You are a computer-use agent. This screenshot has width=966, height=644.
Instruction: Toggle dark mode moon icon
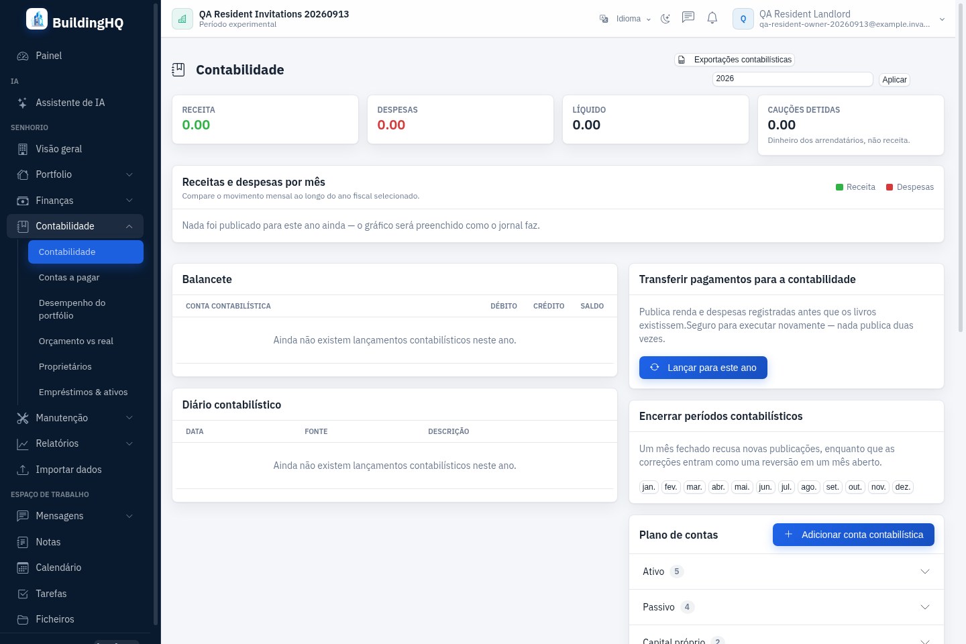665,19
